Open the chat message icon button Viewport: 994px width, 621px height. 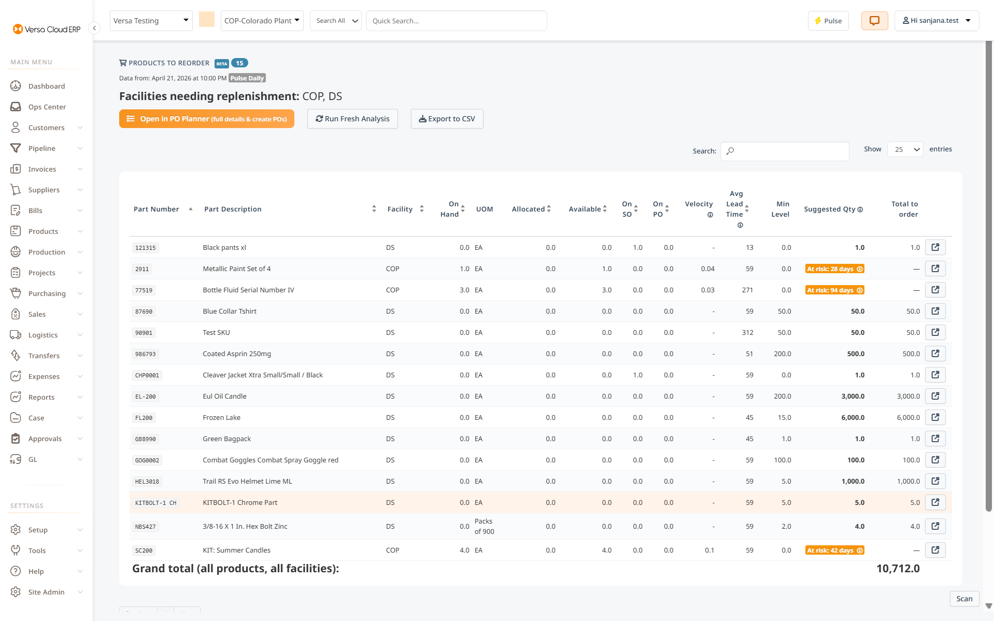tap(874, 21)
